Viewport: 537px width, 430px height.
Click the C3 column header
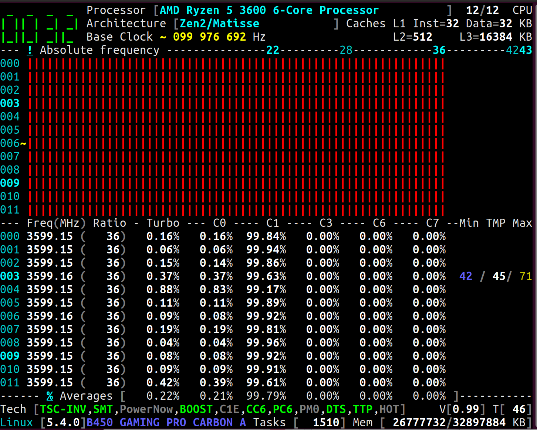[x=326, y=223]
